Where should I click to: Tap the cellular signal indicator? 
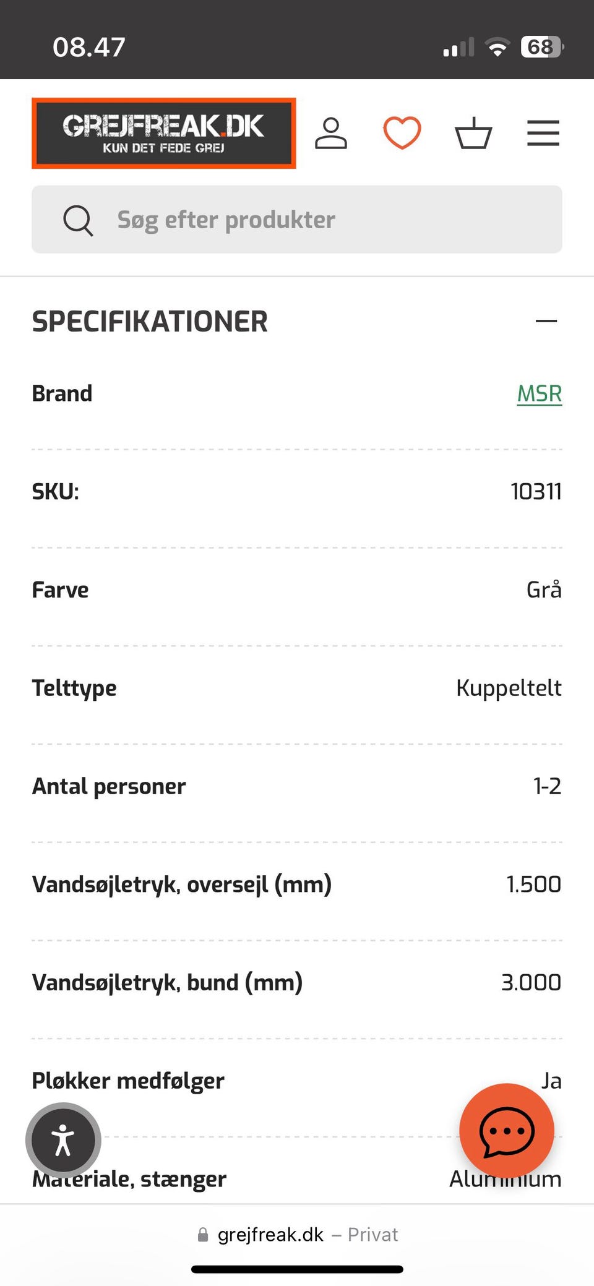point(458,47)
